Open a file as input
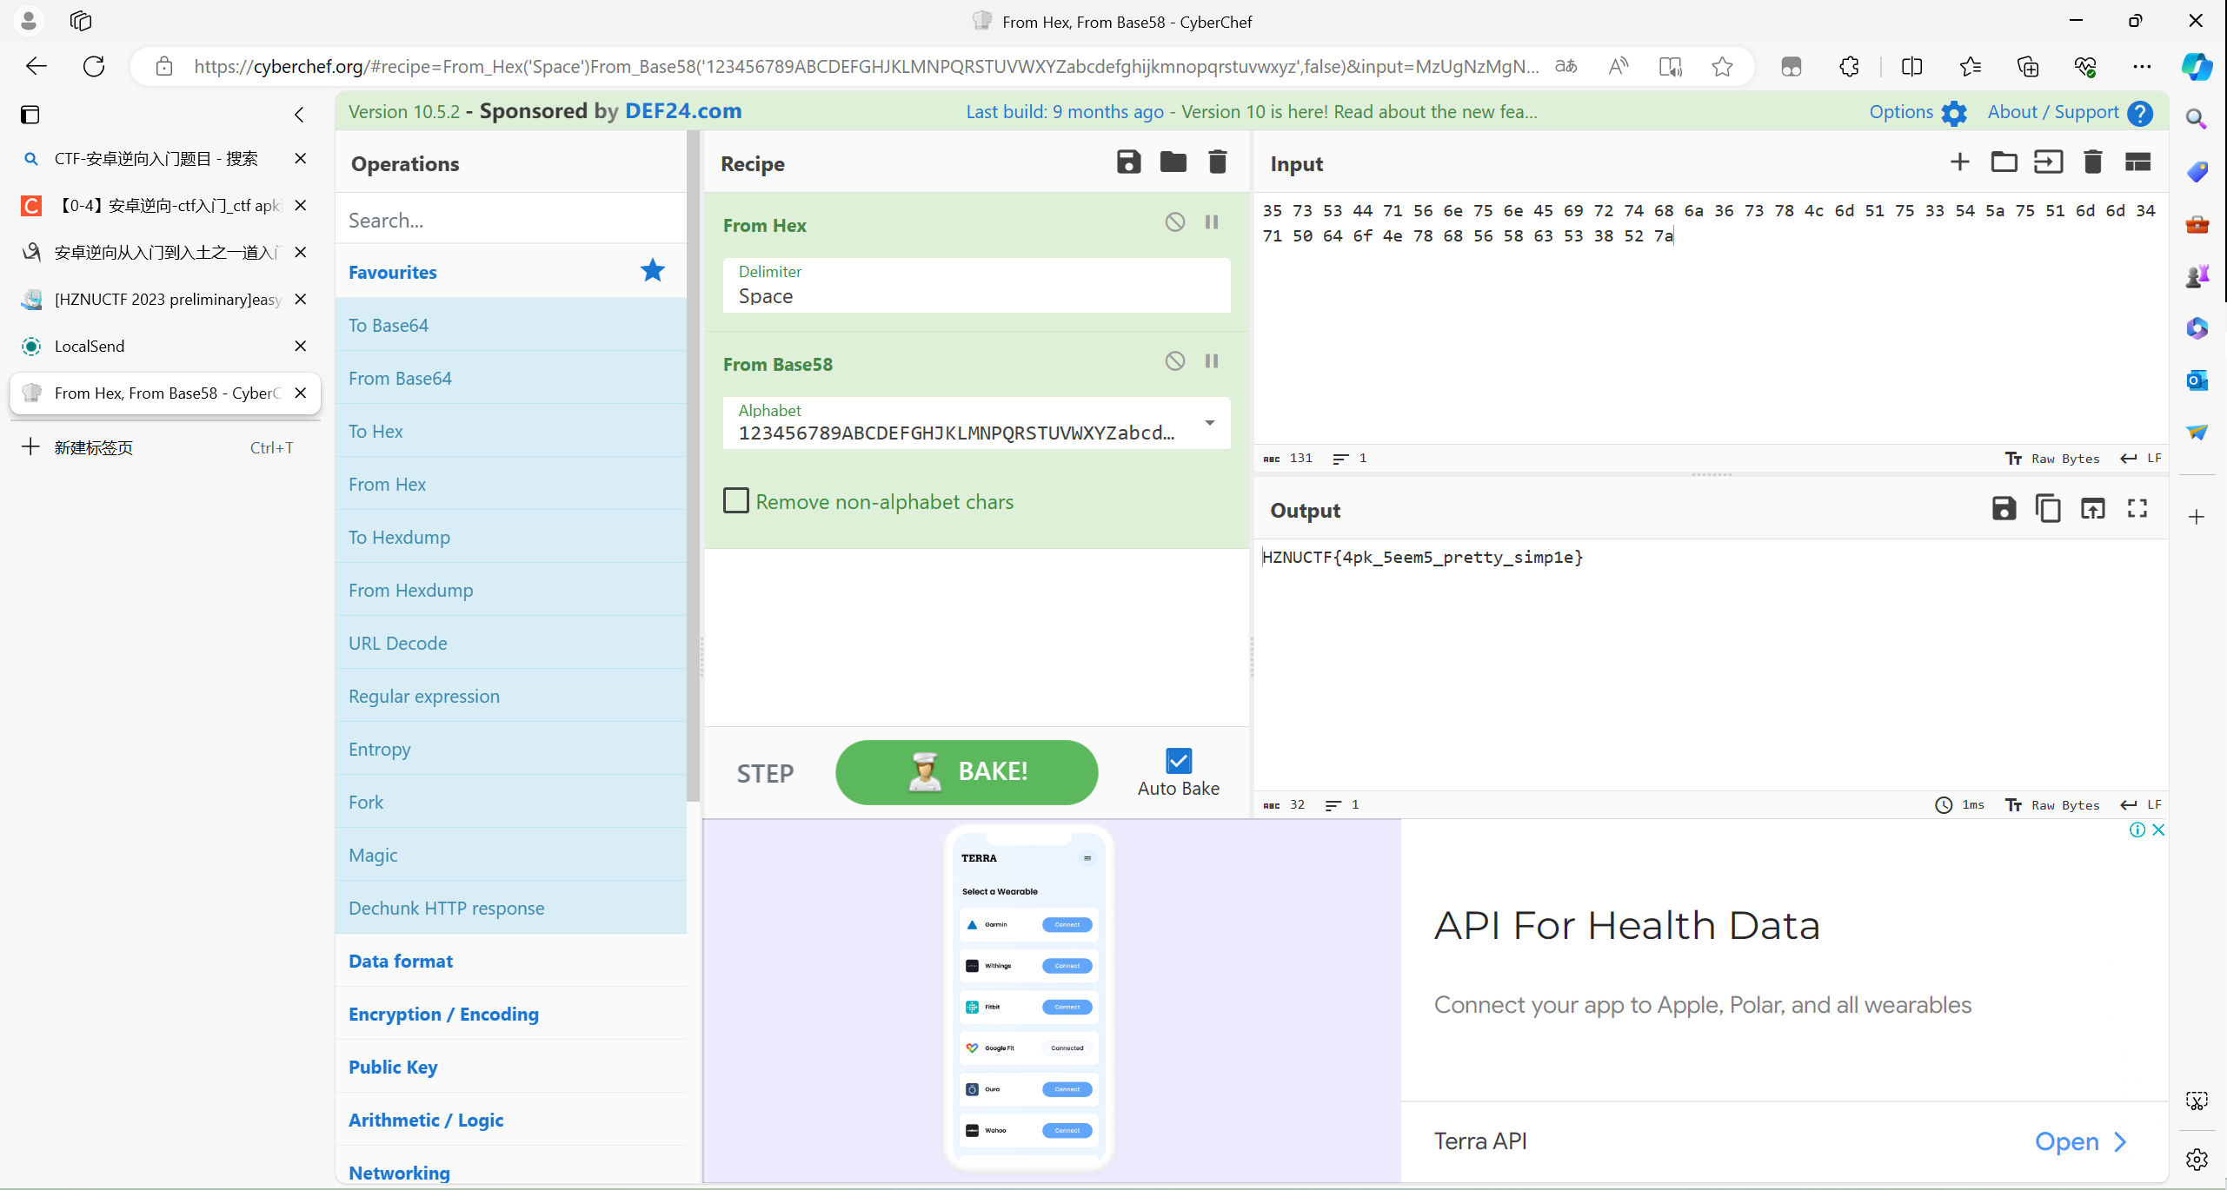Viewport: 2227px width, 1190px height. tap(2048, 162)
